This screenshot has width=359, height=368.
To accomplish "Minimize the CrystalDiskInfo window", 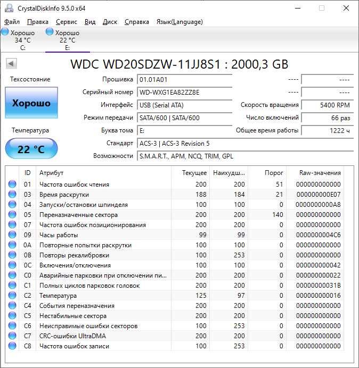I will [x=298, y=8].
